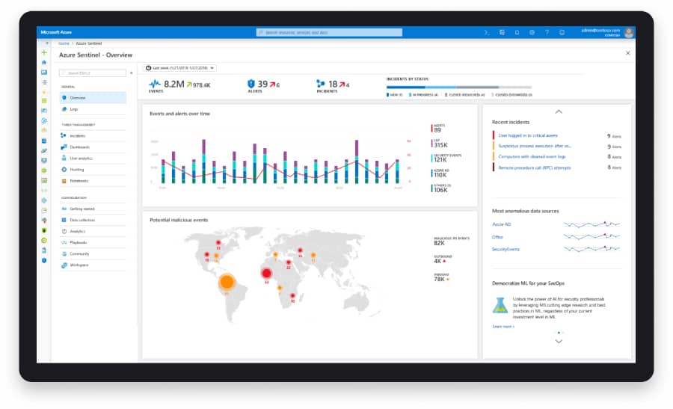Open Hunting from the side menu
673x409 pixels.
pos(76,170)
